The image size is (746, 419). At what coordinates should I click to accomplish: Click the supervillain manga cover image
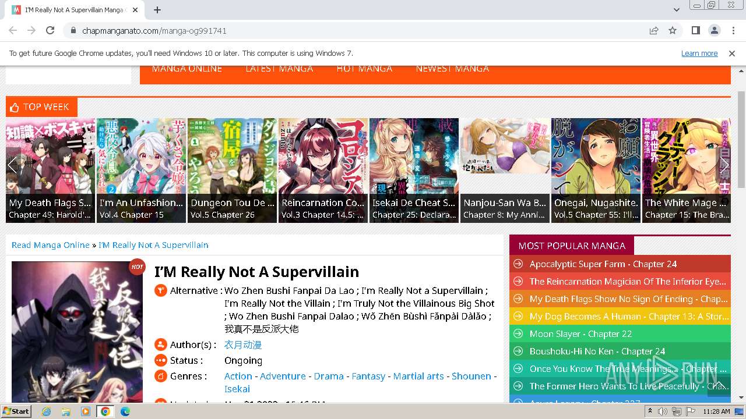pos(77,332)
